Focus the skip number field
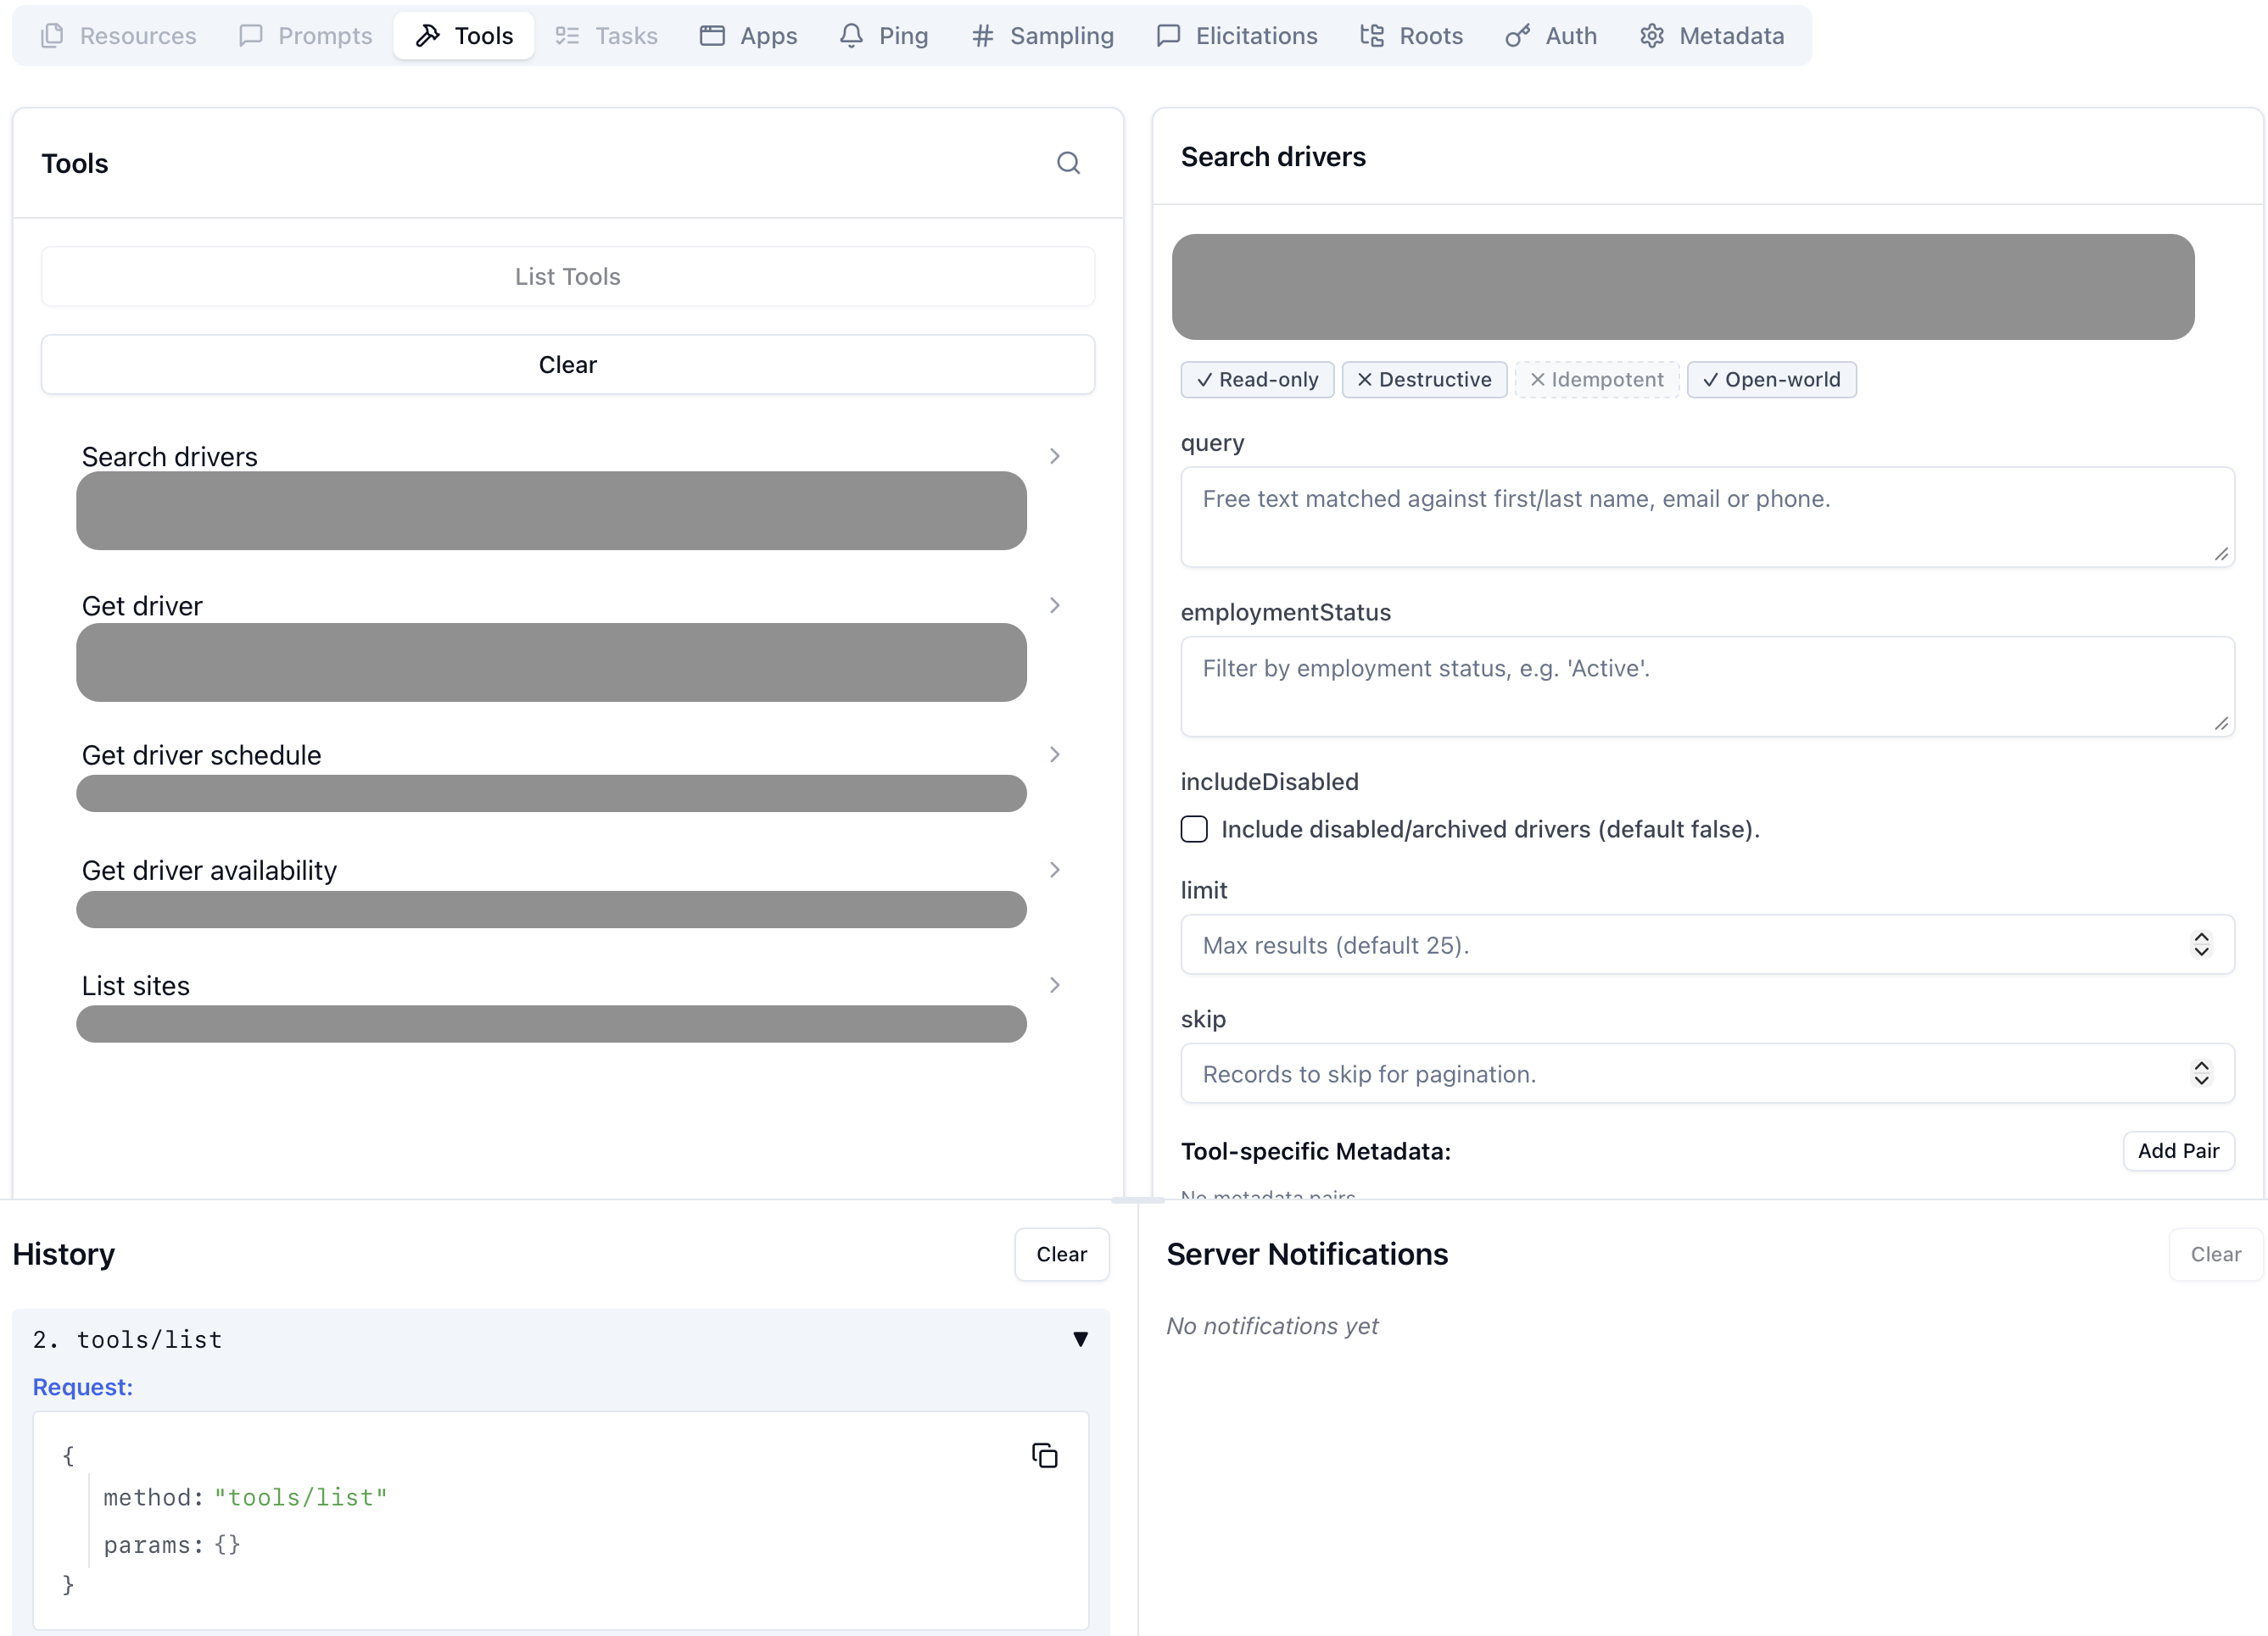This screenshot has width=2268, height=1636. click(x=1707, y=1073)
